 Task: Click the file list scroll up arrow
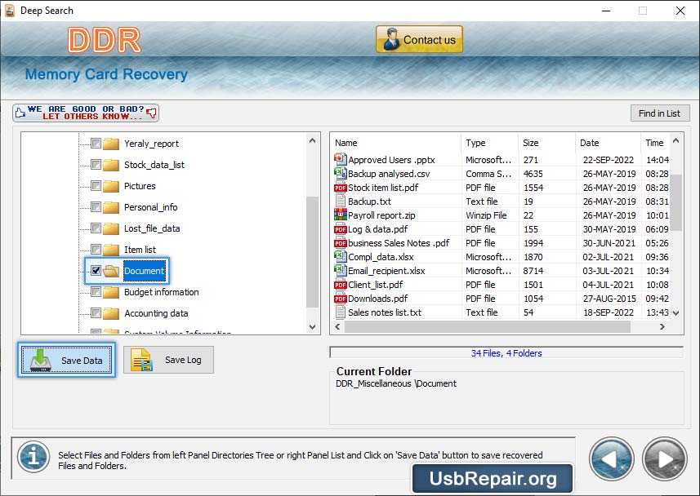click(x=675, y=141)
